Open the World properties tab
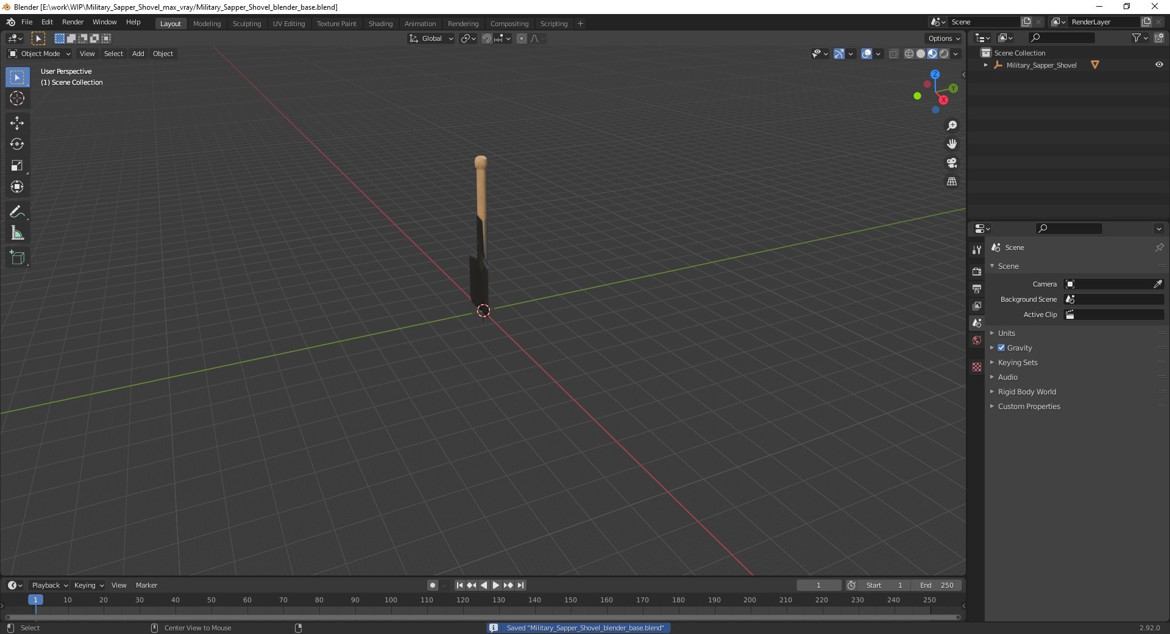 tap(977, 340)
